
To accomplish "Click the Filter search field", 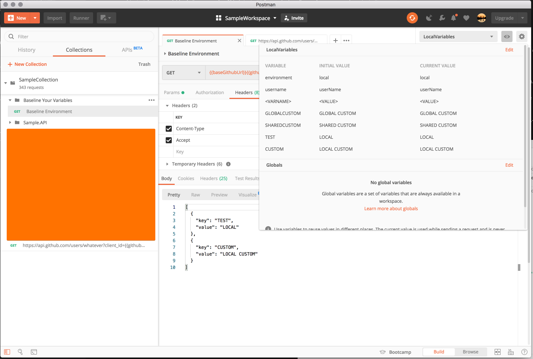I will pyautogui.click(x=79, y=36).
